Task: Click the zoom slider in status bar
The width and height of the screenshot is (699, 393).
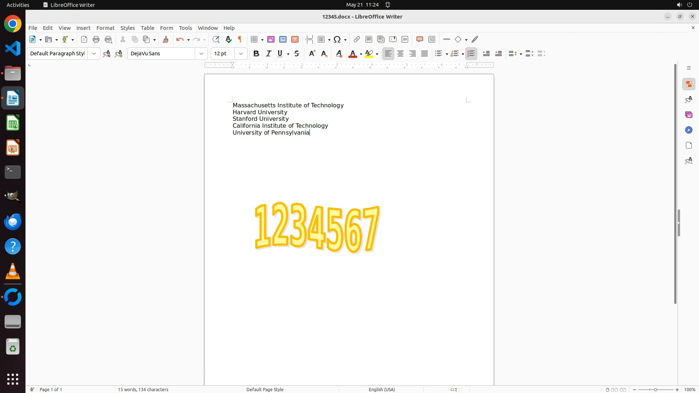Action: coord(655,389)
